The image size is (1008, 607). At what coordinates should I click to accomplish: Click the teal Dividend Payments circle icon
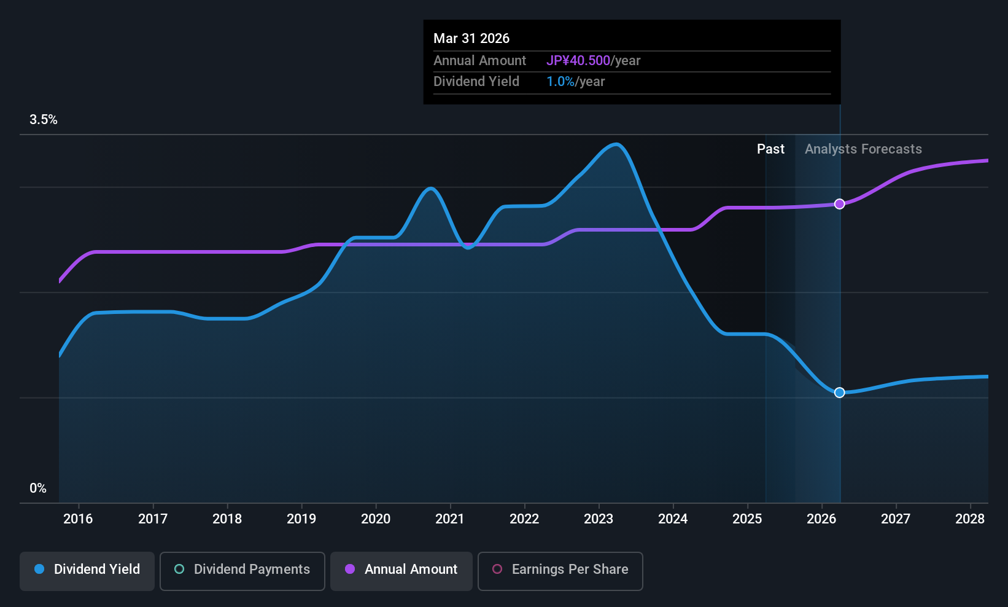point(179,569)
